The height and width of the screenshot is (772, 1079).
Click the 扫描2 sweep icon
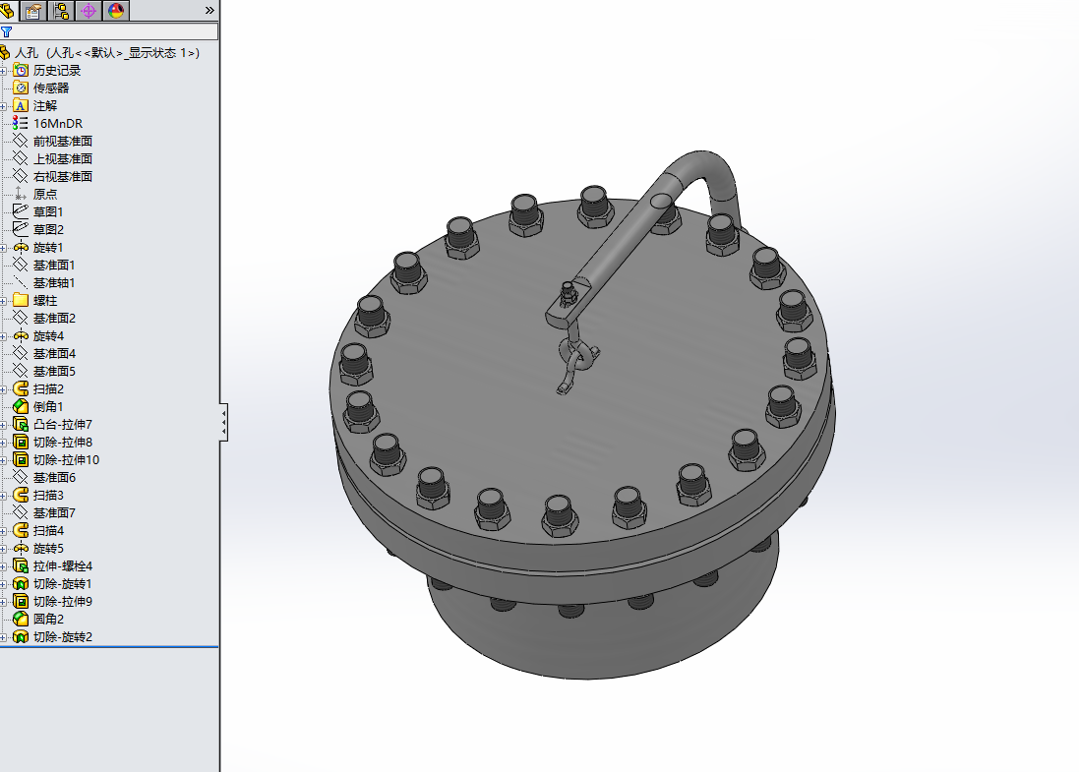point(21,388)
